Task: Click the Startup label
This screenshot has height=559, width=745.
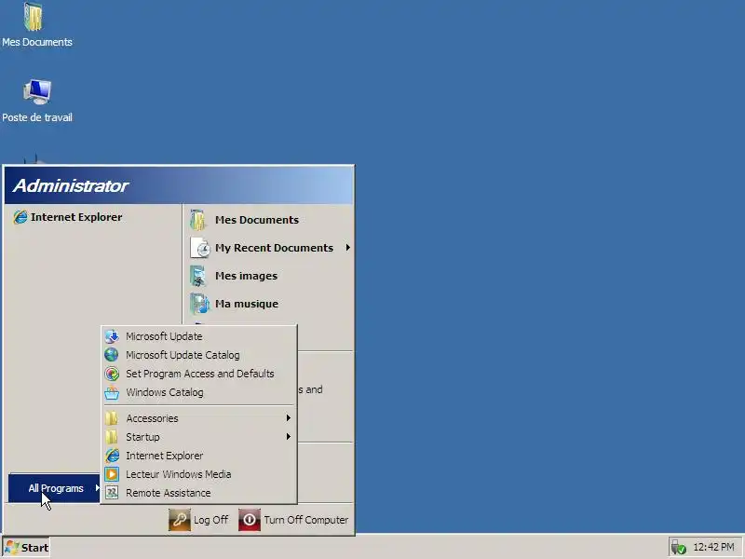Action: 142,437
